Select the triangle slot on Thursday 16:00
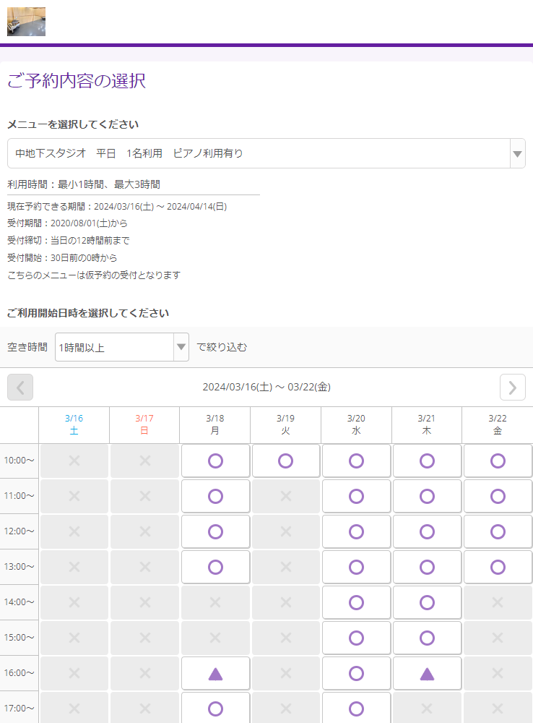The image size is (533, 723). click(427, 673)
